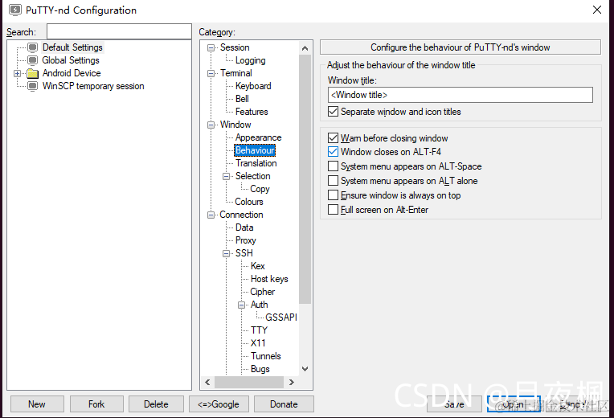614x418 pixels.
Task: Click the Delete button
Action: tap(156, 404)
